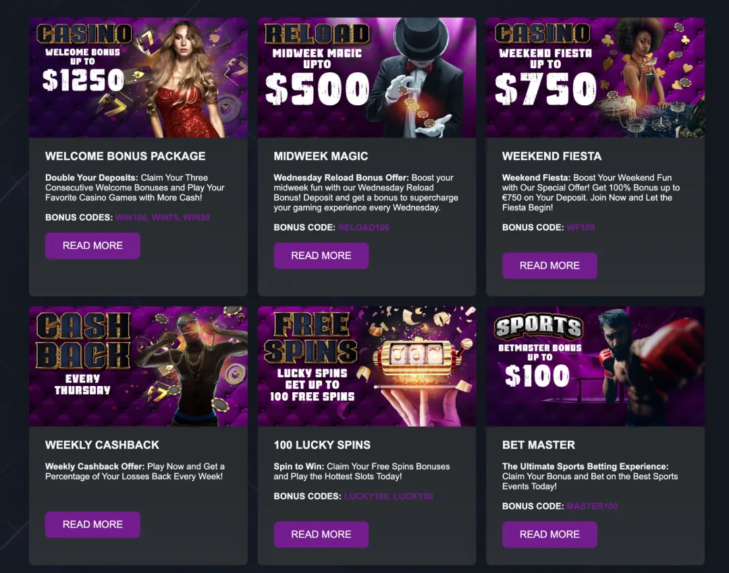Screen dimensions: 729x573
Task: Click the MASTER100 bonus code
Action: [x=592, y=506]
